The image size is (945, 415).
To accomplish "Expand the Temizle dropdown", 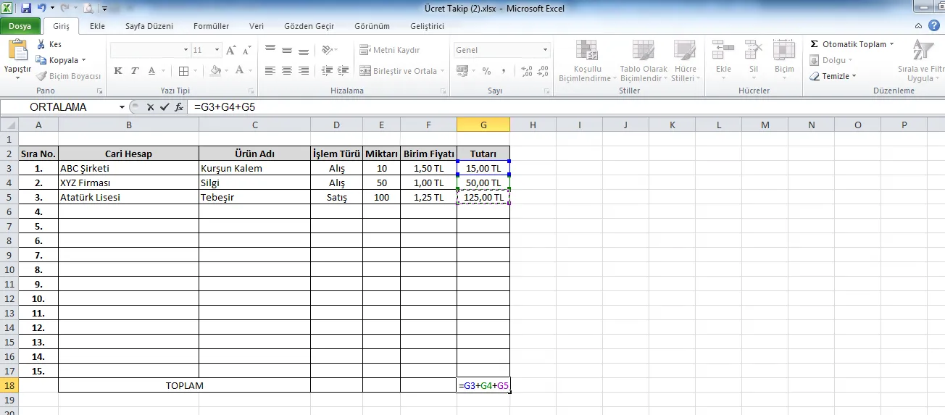I will tap(854, 76).
